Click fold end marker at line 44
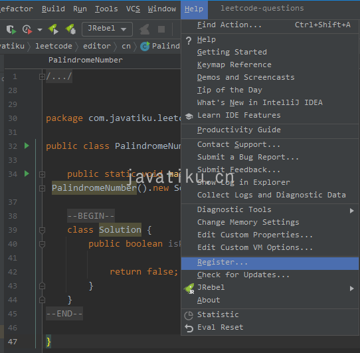360x353 pixels. (42, 300)
